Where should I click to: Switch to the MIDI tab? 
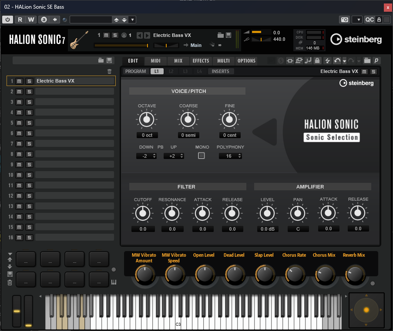pos(155,61)
